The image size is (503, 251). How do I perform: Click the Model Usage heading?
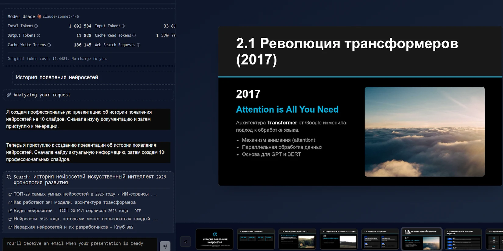[x=21, y=17]
